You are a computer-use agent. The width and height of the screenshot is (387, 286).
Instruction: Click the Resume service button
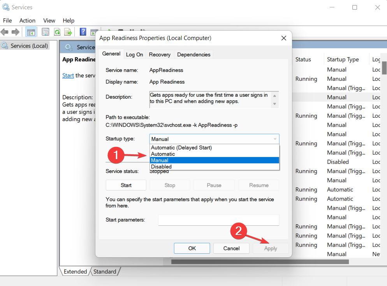pyautogui.click(x=259, y=185)
